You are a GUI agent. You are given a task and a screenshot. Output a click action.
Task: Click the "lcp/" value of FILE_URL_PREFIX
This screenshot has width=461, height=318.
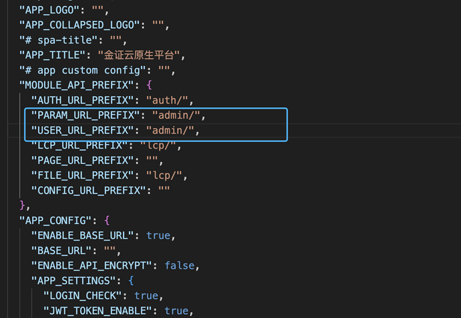coord(166,175)
